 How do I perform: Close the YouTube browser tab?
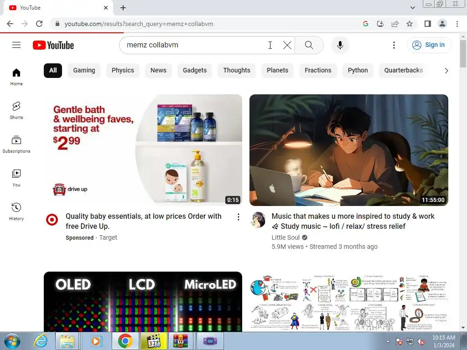pyautogui.click(x=106, y=8)
